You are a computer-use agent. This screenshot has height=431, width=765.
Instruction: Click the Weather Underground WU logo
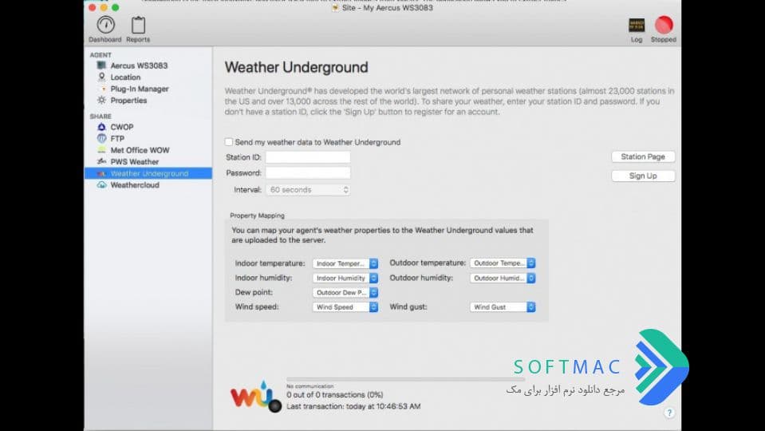(x=254, y=395)
